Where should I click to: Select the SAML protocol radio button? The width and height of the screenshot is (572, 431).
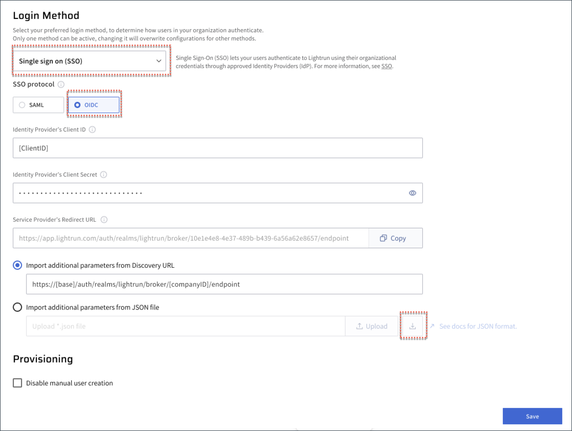coord(22,105)
